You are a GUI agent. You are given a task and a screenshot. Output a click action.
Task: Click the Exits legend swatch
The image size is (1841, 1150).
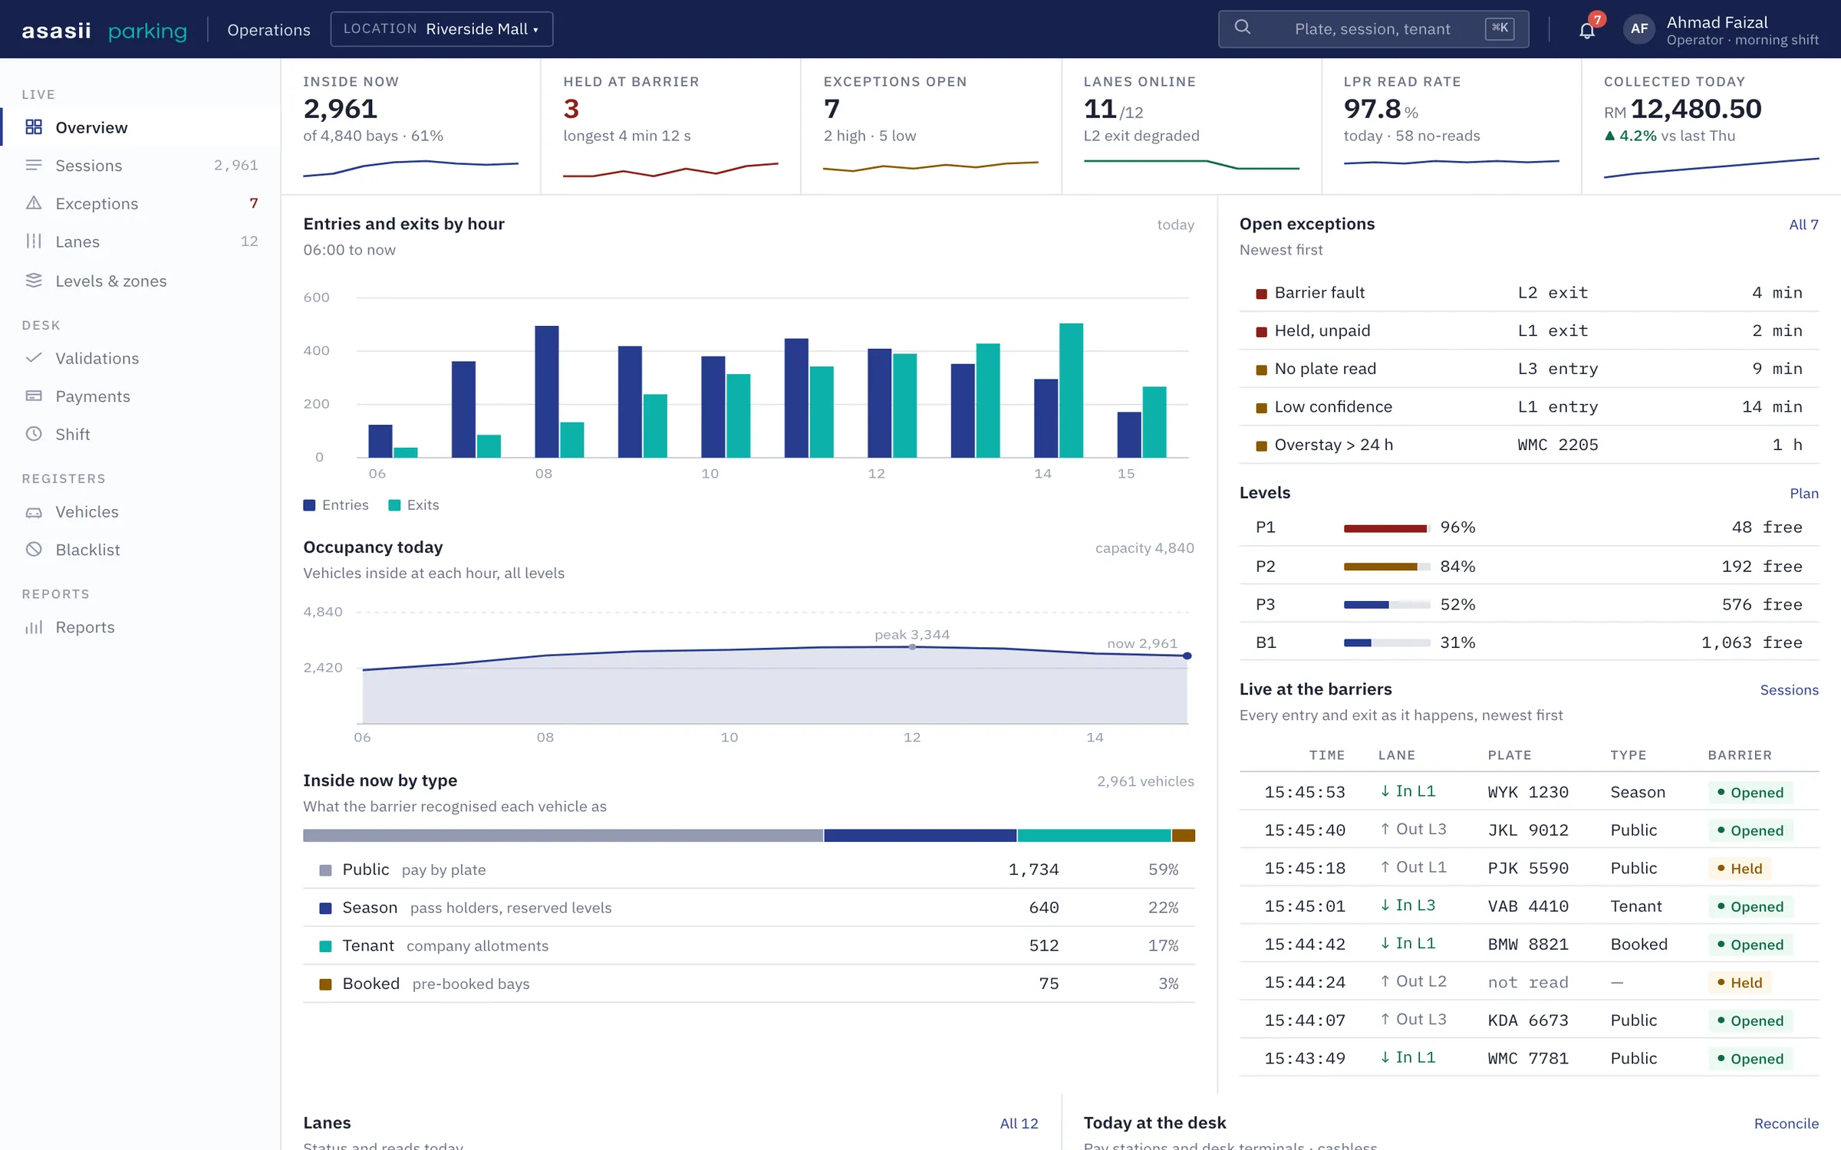tap(394, 505)
